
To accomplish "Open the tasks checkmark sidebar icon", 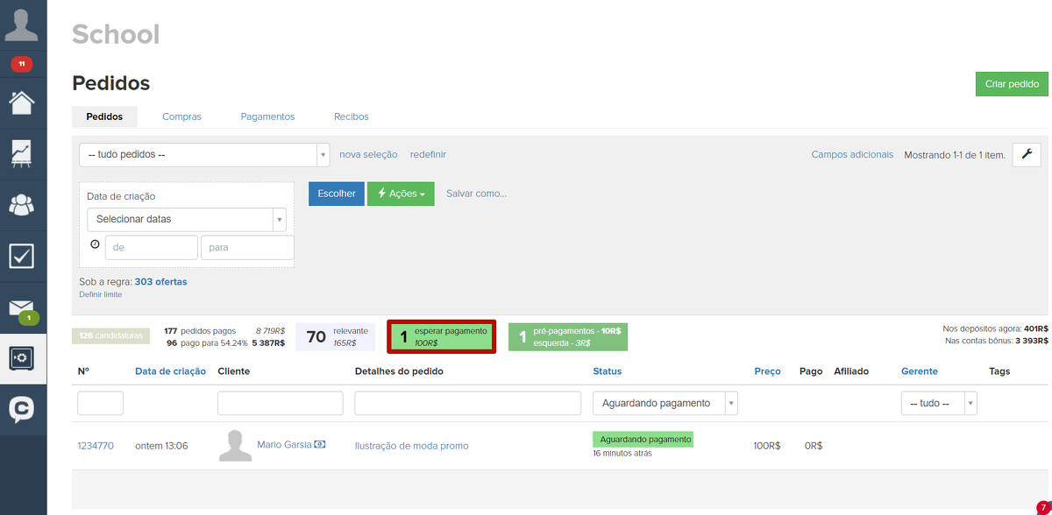I will (x=22, y=256).
